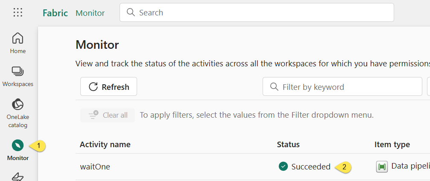Image resolution: width=430 pixels, height=181 pixels.
Task: Click the Clear all filter icon
Action: click(x=94, y=115)
